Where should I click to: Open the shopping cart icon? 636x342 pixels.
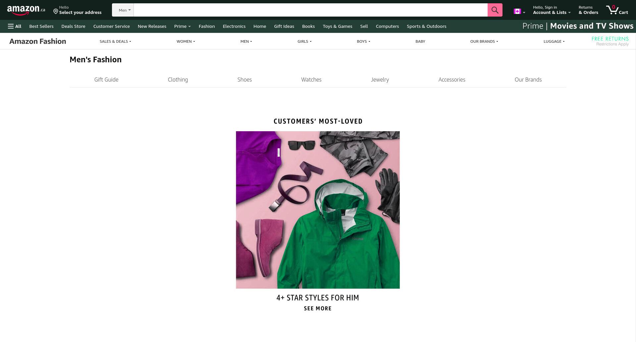[617, 10]
